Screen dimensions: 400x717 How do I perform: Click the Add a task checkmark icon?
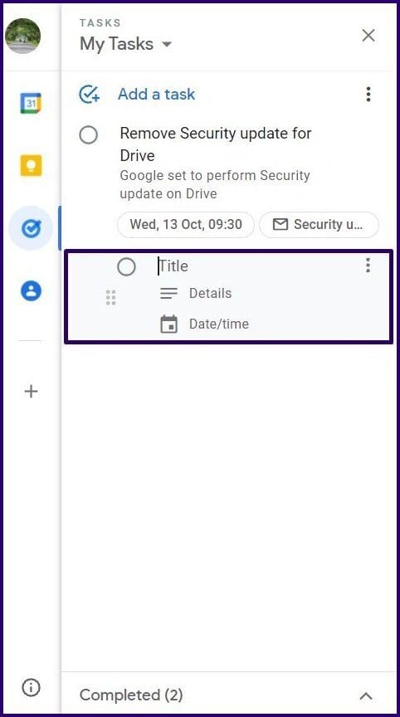coord(89,95)
